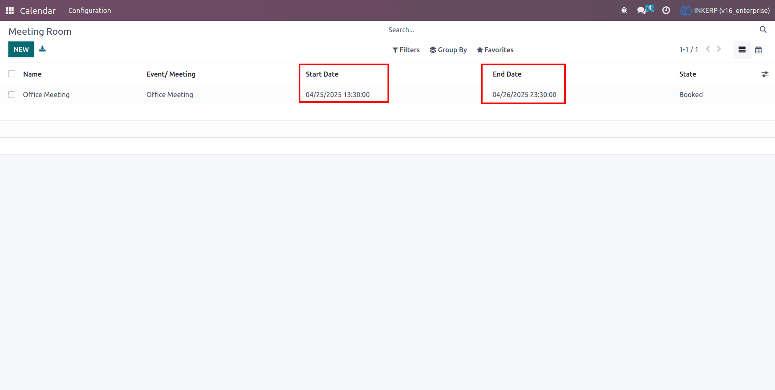Switch to calendar view
Image resolution: width=775 pixels, height=390 pixels.
point(758,50)
